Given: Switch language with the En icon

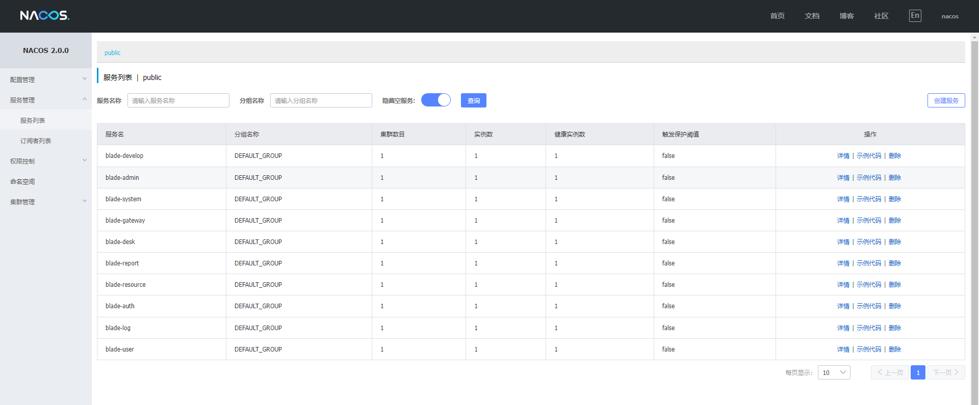Looking at the screenshot, I should pos(915,16).
